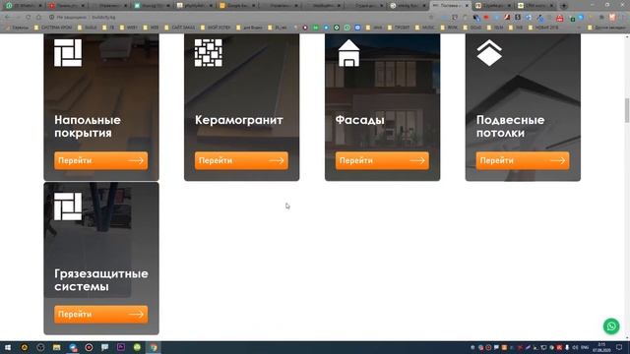Viewport: 630px width, 354px height.
Task: Open the Windows Start menu
Action: click(x=8, y=347)
